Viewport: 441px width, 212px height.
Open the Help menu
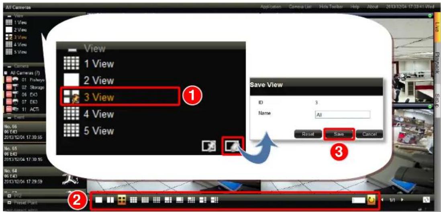(355, 7)
